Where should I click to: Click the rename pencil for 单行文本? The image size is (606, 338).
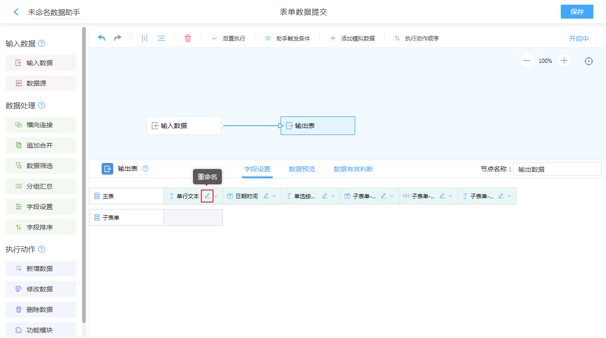[207, 196]
